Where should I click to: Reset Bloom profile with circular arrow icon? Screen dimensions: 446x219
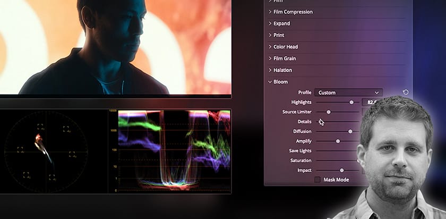[x=406, y=92]
